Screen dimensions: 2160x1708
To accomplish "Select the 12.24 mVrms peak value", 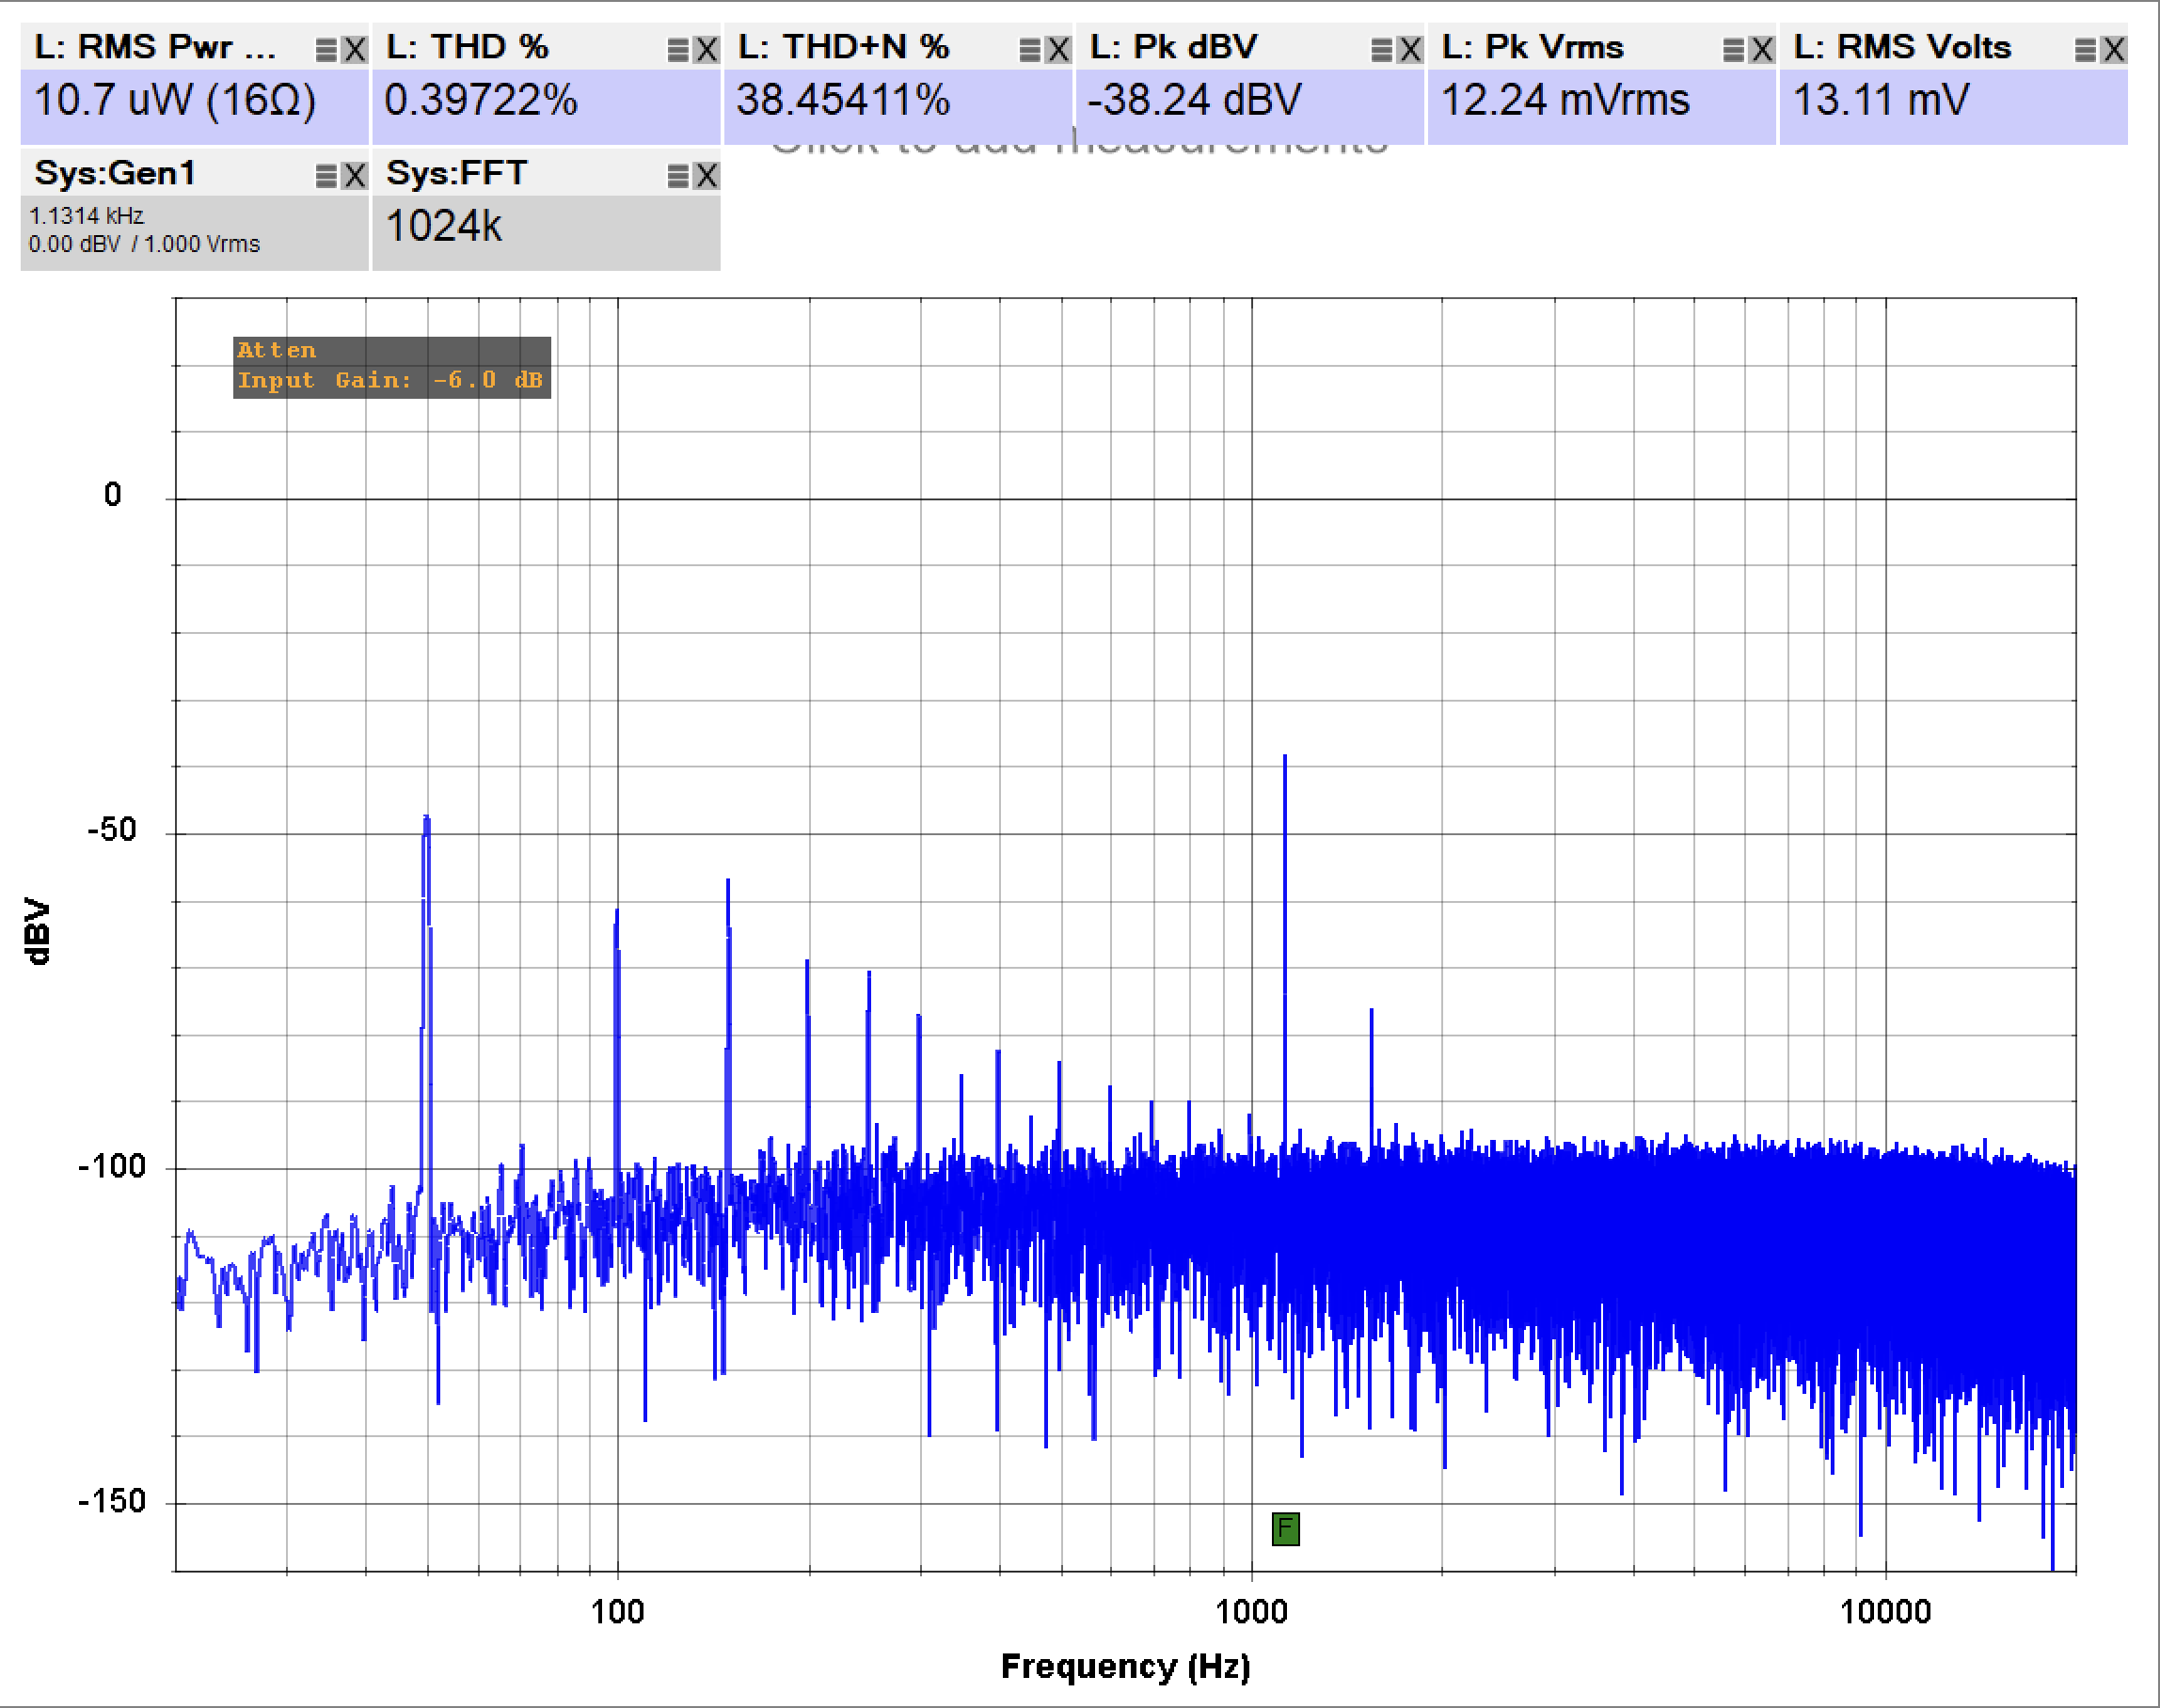I will point(1565,100).
